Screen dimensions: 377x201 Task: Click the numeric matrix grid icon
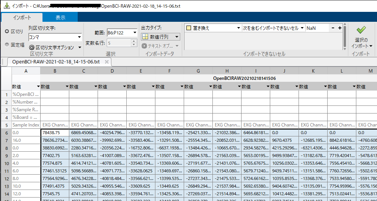tap(145, 37)
